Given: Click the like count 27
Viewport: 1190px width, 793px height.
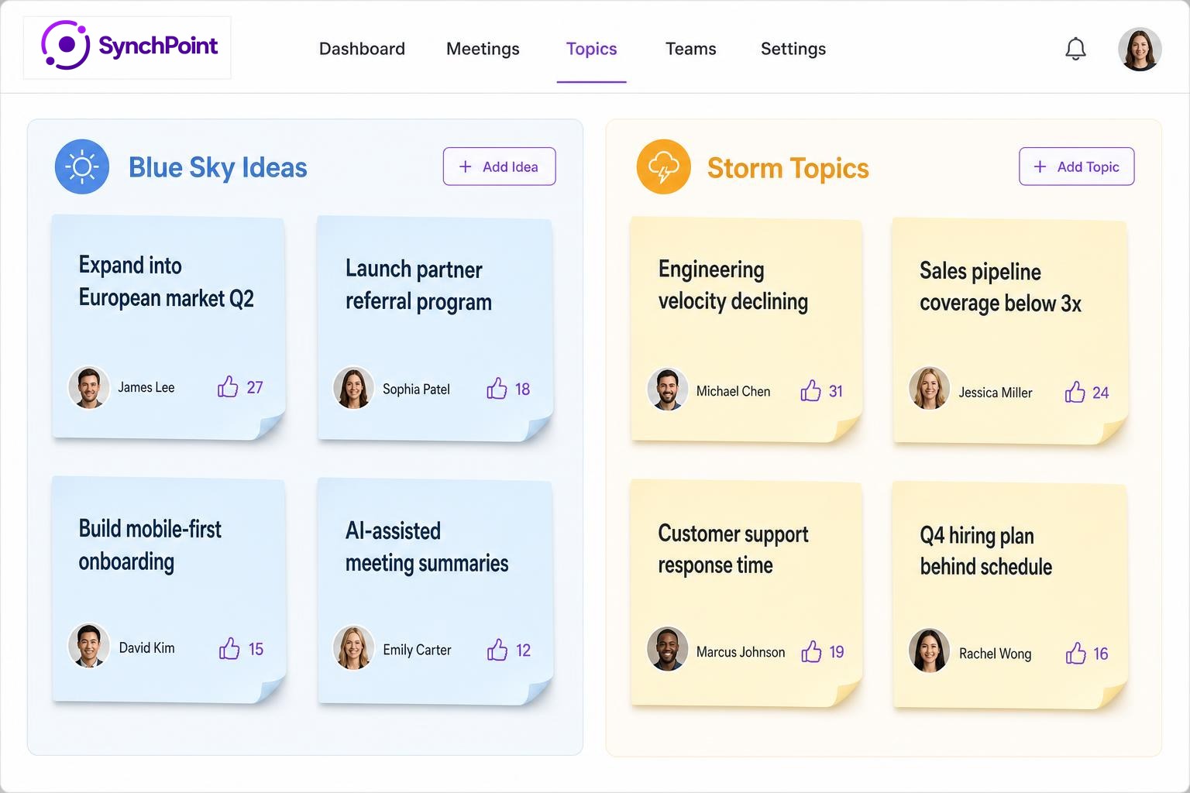Looking at the screenshot, I should (x=255, y=387).
